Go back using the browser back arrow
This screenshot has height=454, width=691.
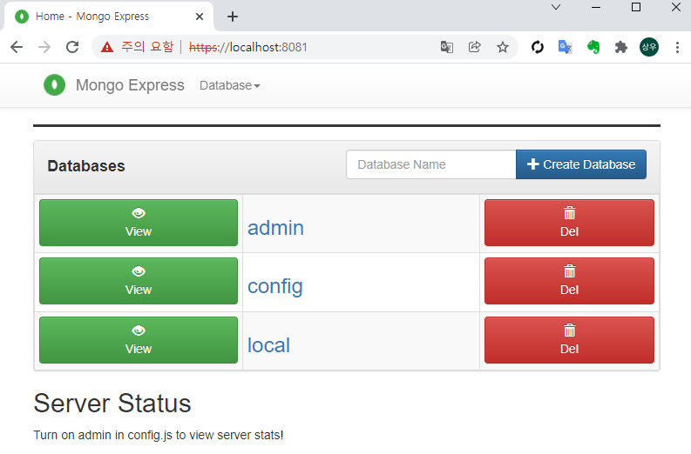pos(17,47)
